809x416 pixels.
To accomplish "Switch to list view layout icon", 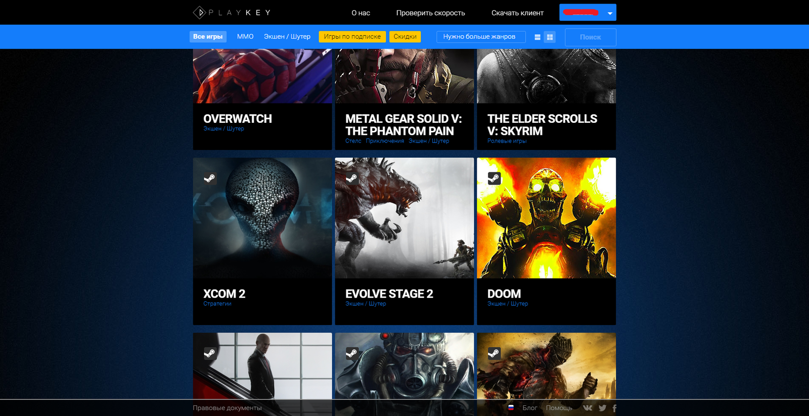I will click(x=537, y=37).
